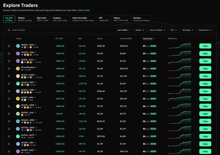Toggle star on trader 0x6f19...6688
The image size is (220, 155).
point(9,76)
